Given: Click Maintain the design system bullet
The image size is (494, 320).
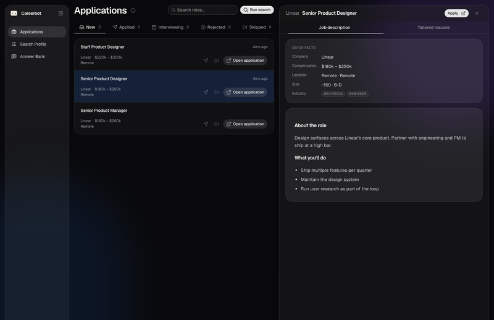Looking at the screenshot, I should (330, 180).
